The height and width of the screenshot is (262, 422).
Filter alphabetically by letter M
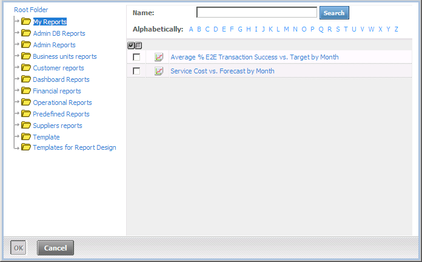(286, 29)
